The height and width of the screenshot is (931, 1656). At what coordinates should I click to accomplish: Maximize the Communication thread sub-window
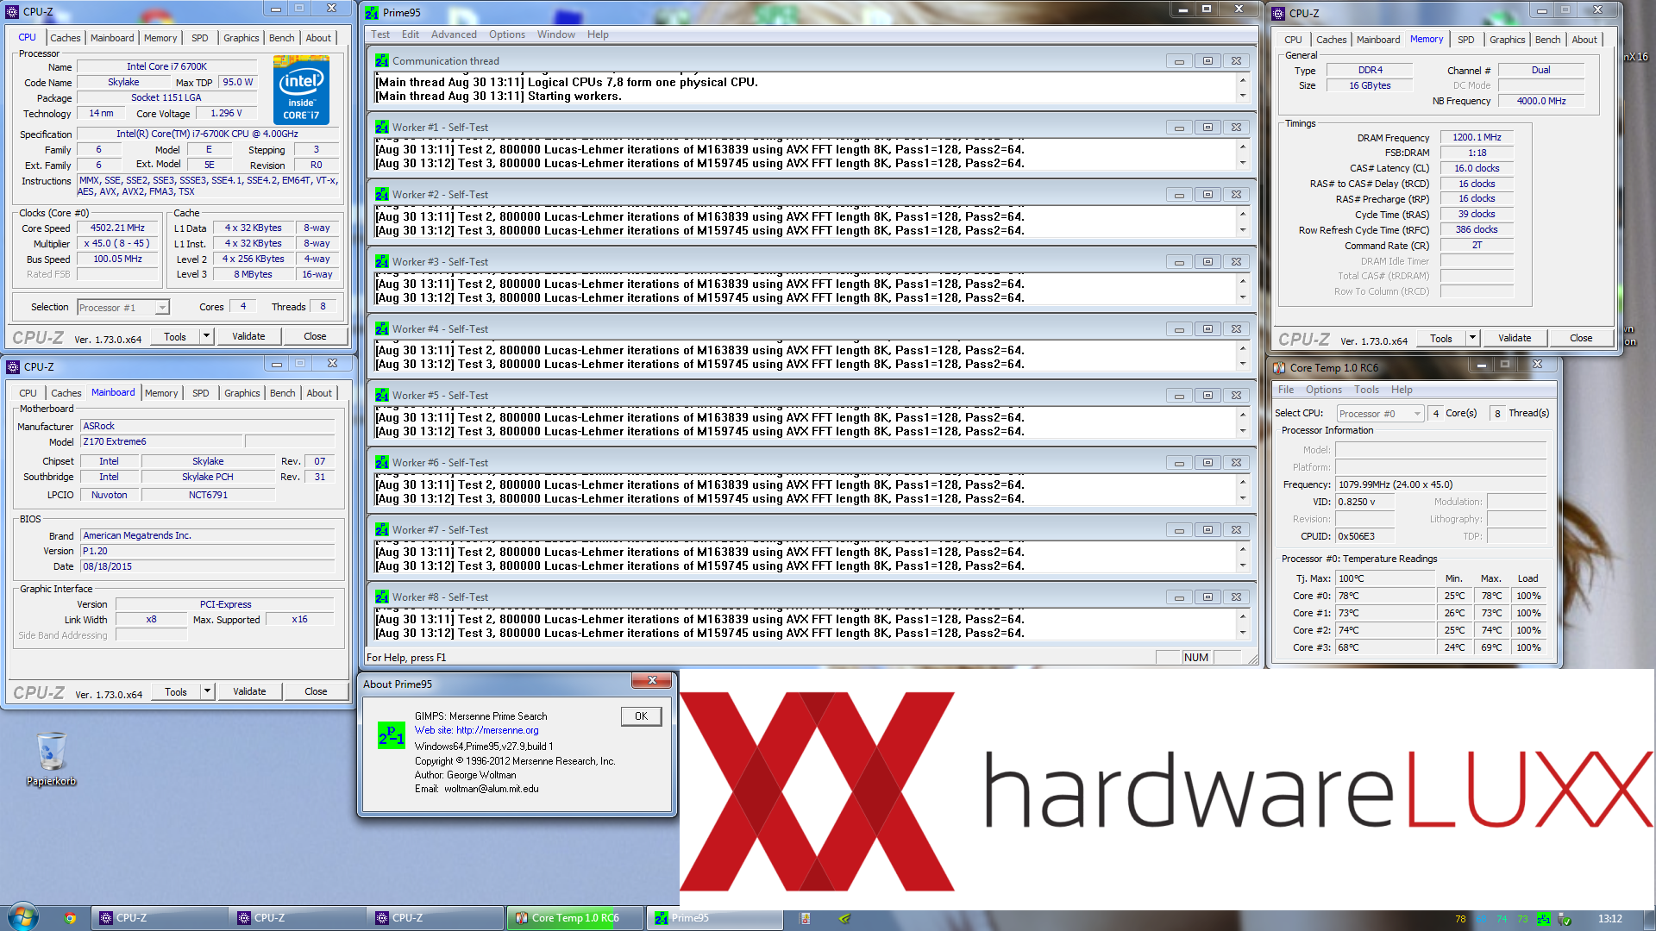[x=1207, y=61]
